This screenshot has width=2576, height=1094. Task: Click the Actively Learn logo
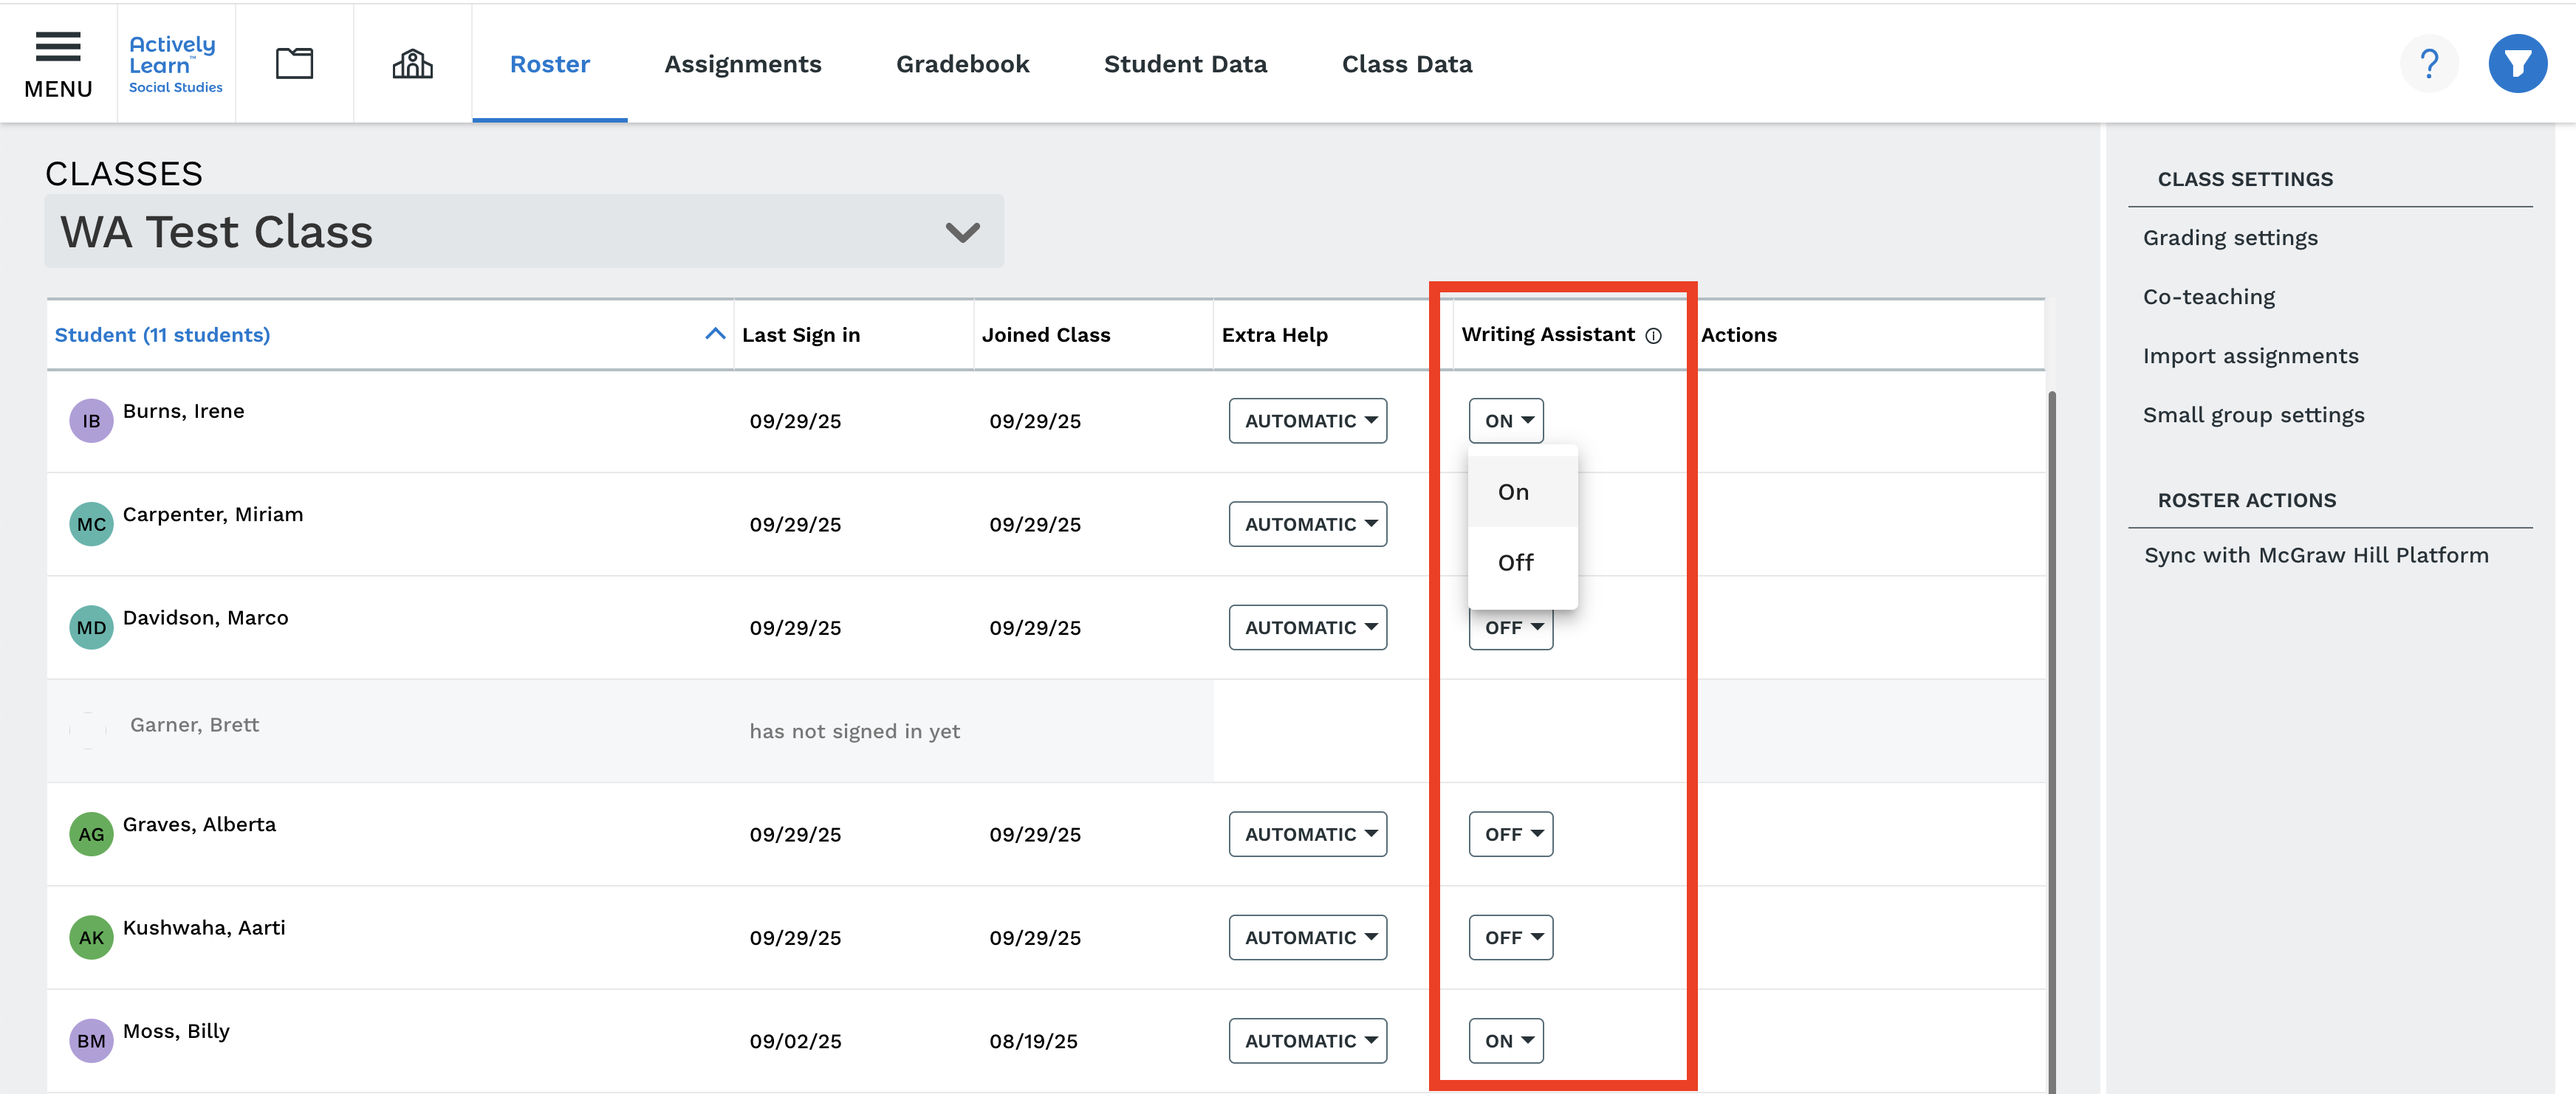pos(175,64)
